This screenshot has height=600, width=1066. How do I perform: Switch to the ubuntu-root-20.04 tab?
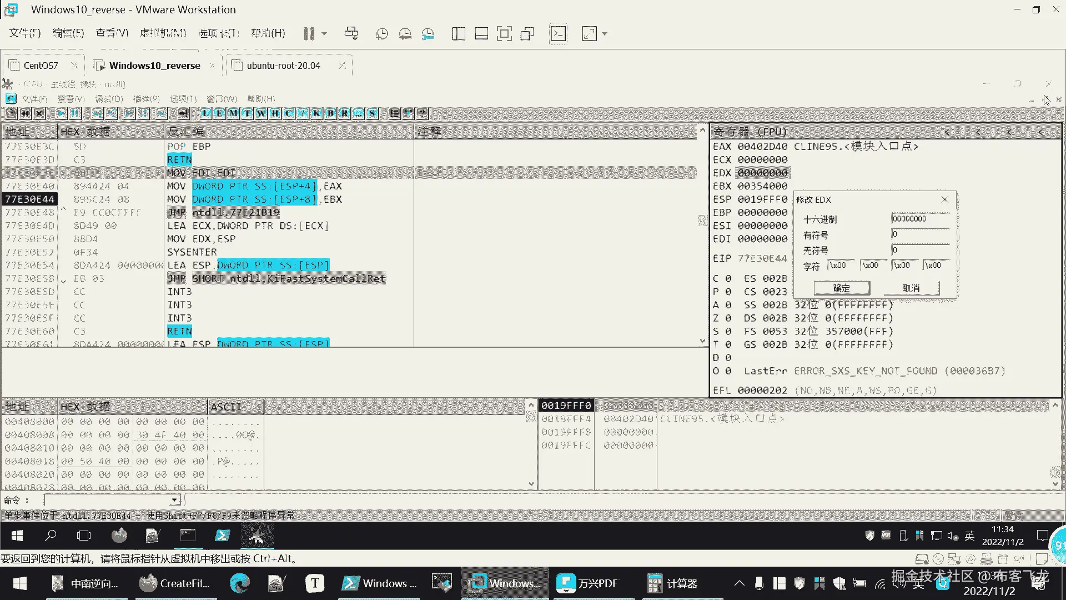point(283,66)
